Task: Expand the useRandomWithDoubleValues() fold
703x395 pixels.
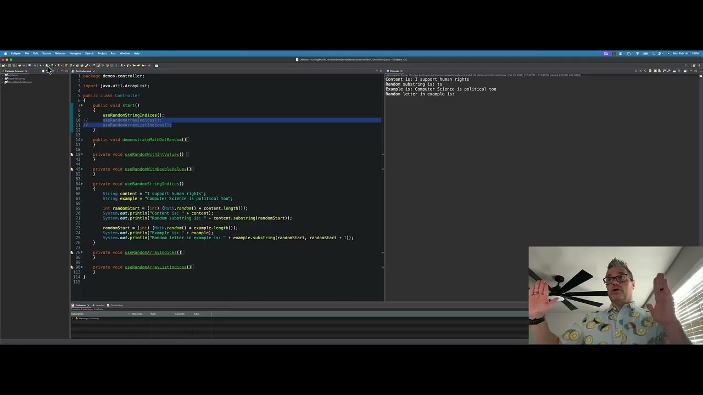Action: tap(82, 169)
